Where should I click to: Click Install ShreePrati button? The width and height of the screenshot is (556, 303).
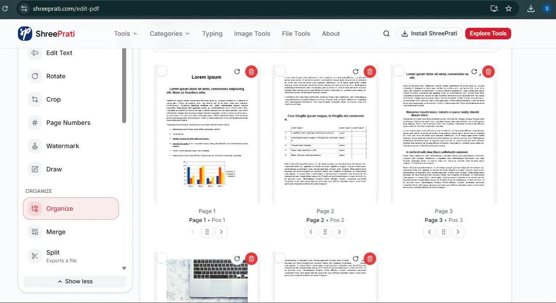point(429,34)
